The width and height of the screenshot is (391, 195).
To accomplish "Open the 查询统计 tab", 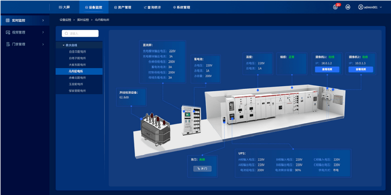I will coord(152,7).
